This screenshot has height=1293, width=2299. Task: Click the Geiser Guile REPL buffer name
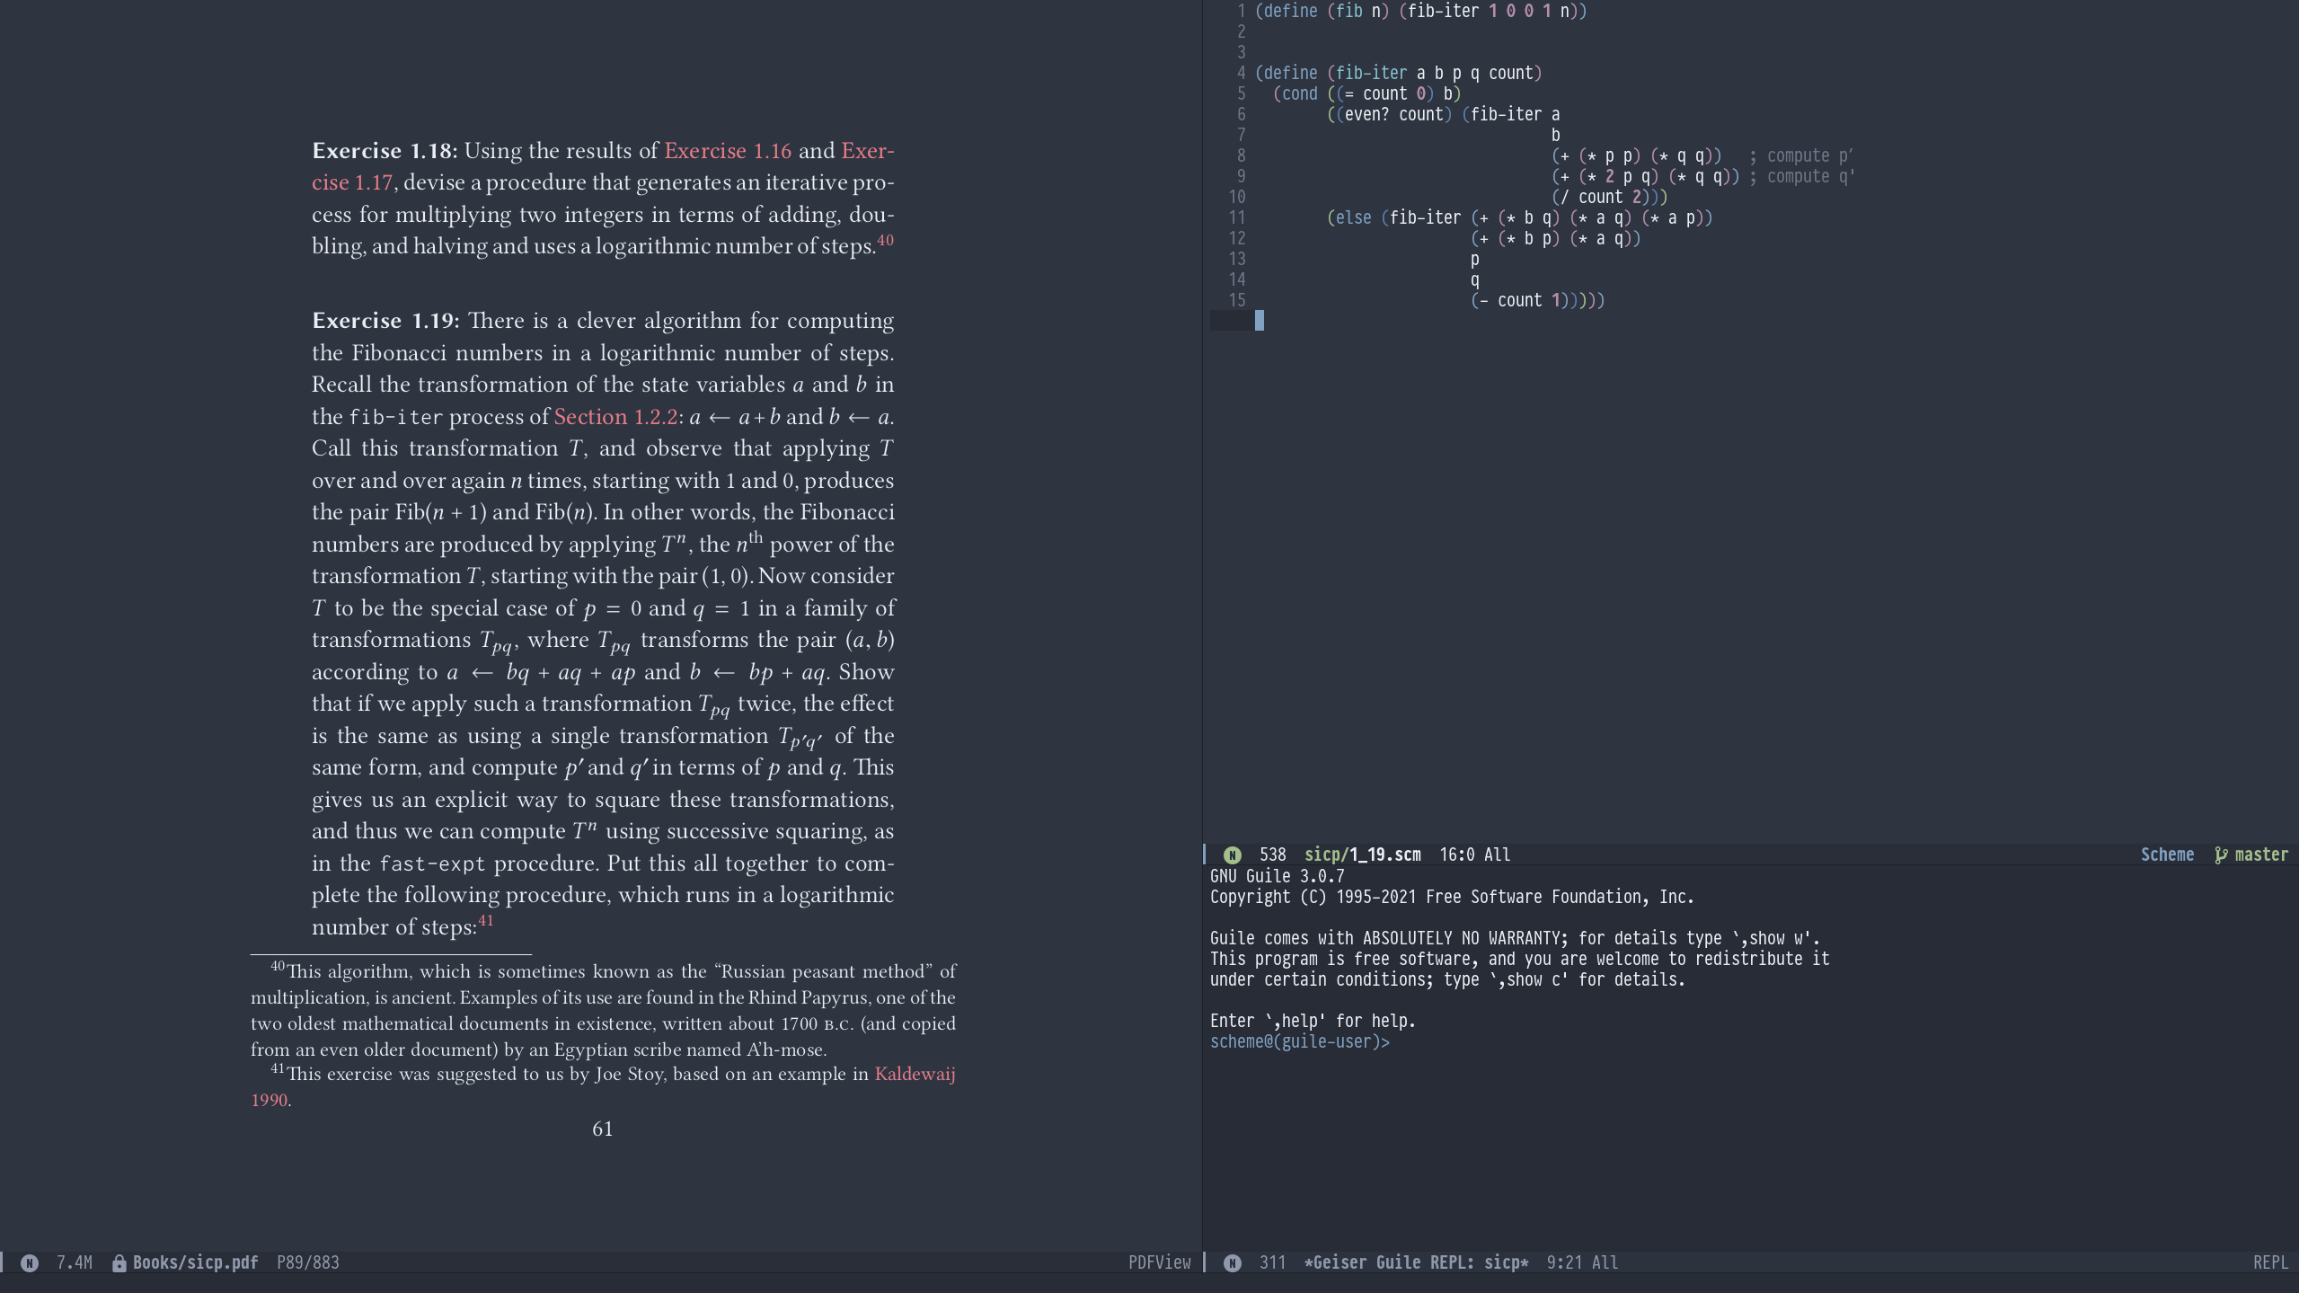(x=1416, y=1262)
